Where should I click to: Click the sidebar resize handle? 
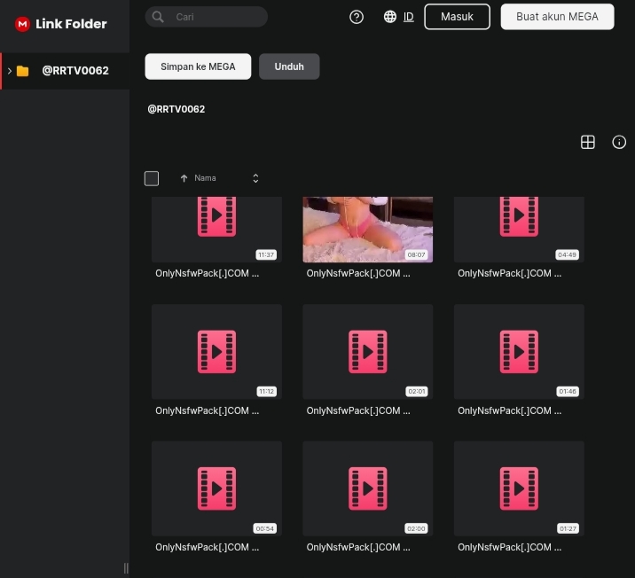click(126, 568)
